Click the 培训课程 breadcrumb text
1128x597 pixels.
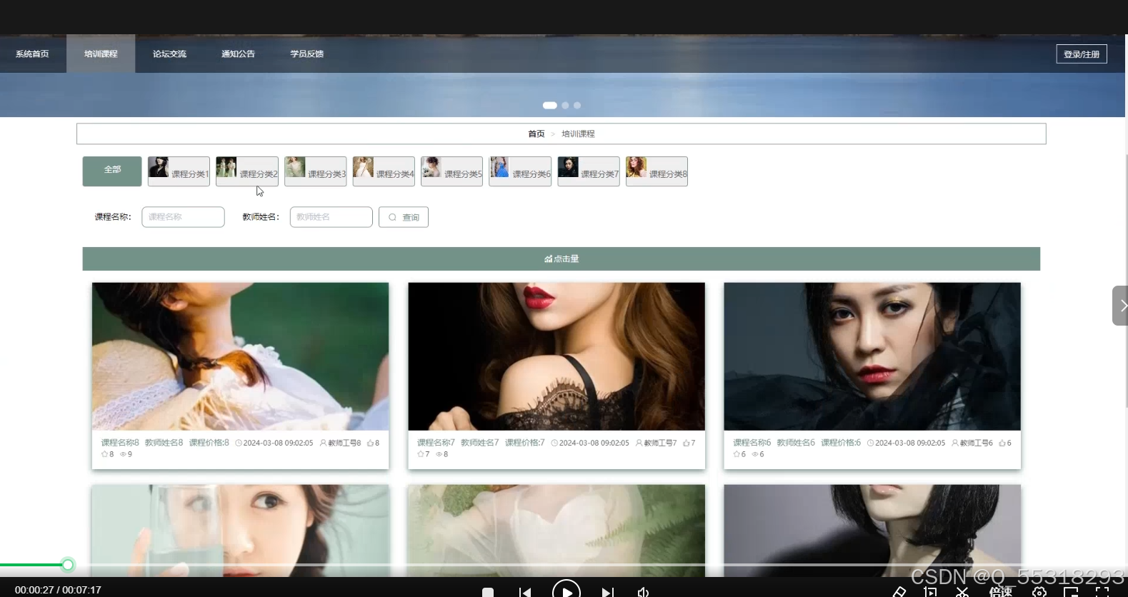(578, 134)
